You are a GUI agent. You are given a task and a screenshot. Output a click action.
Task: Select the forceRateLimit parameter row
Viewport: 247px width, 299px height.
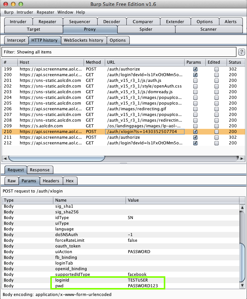[121, 240]
